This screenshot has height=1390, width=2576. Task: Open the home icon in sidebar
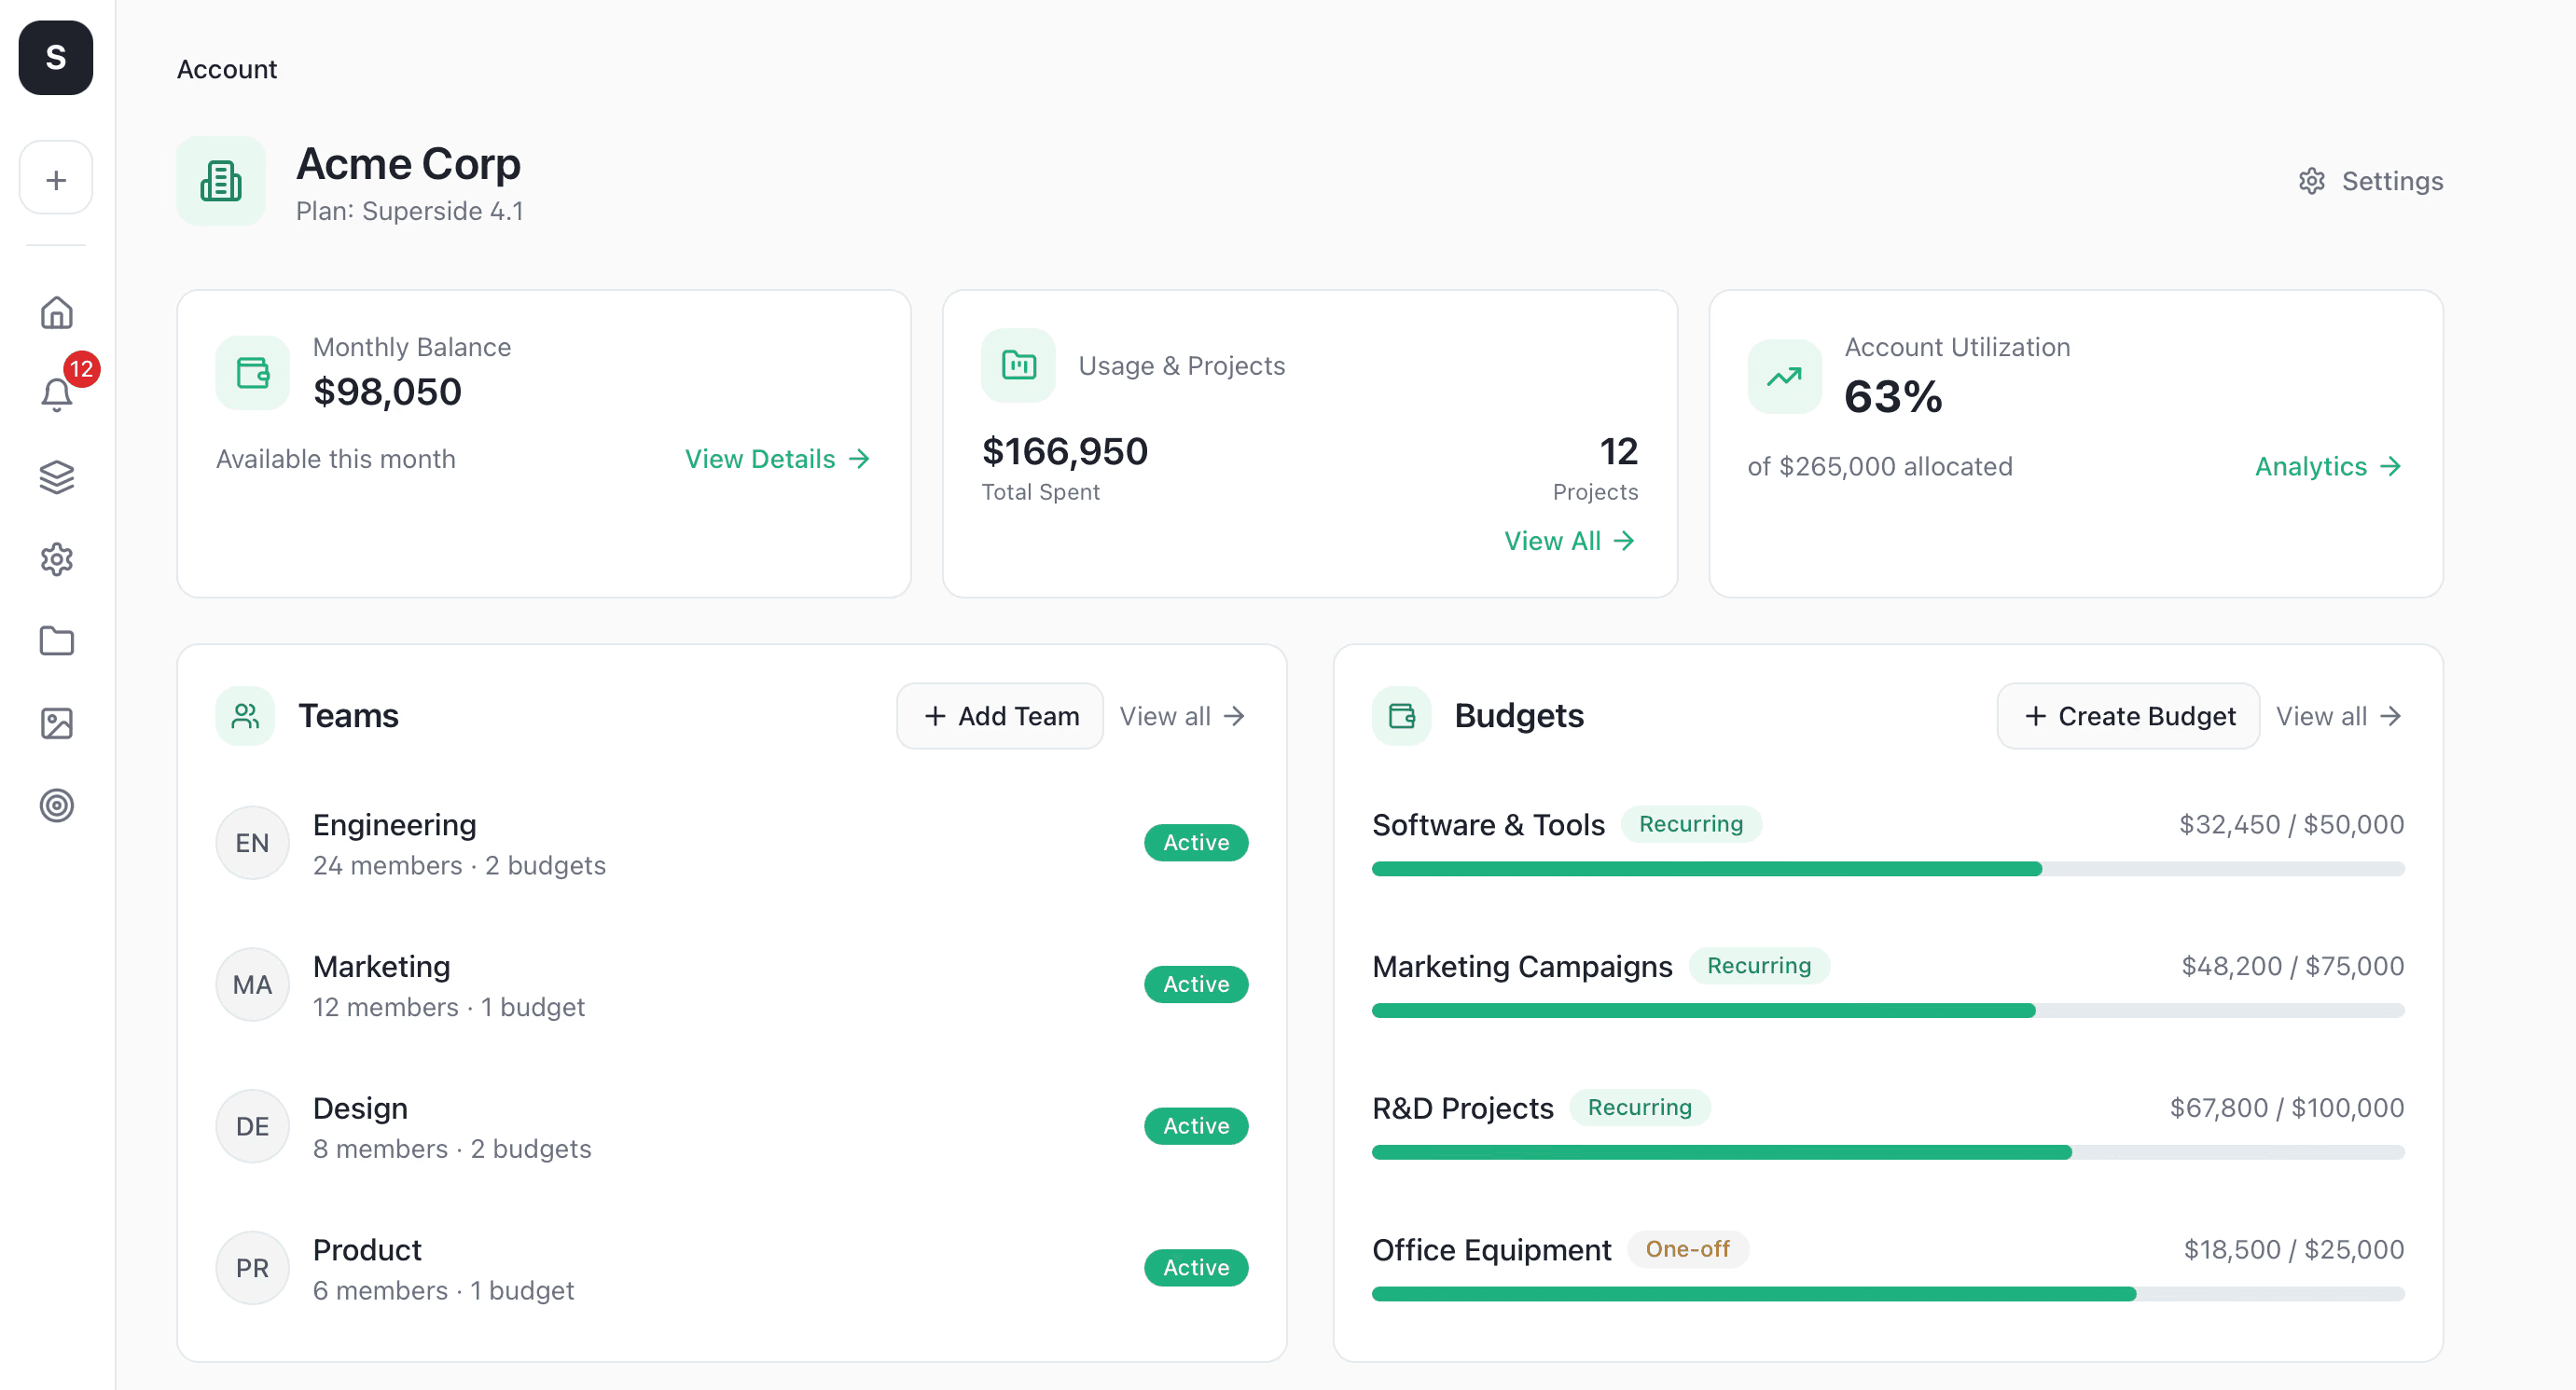(x=56, y=313)
